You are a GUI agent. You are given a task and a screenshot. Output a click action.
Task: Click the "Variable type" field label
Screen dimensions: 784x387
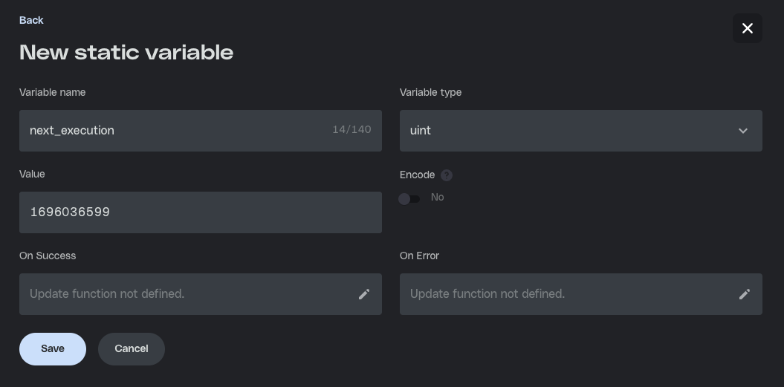[x=430, y=92]
